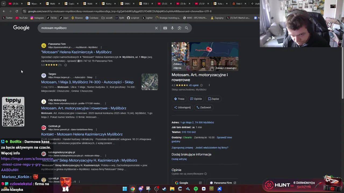The width and height of the screenshot is (344, 193).
Task: Click Zaproponuj zmianę
Action: coord(182,148)
